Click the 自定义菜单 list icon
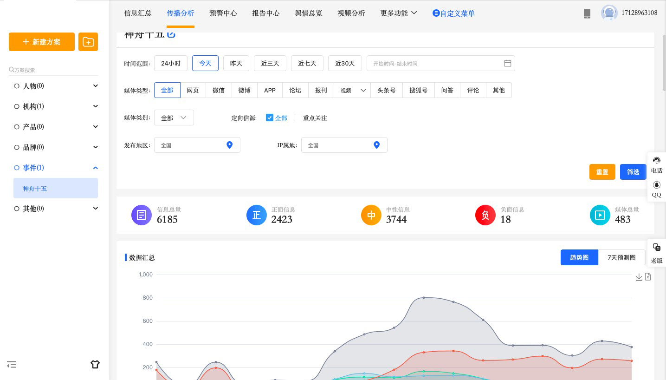 (436, 13)
